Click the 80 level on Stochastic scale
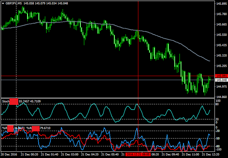The width and height of the screenshot is (228, 158). (218, 104)
